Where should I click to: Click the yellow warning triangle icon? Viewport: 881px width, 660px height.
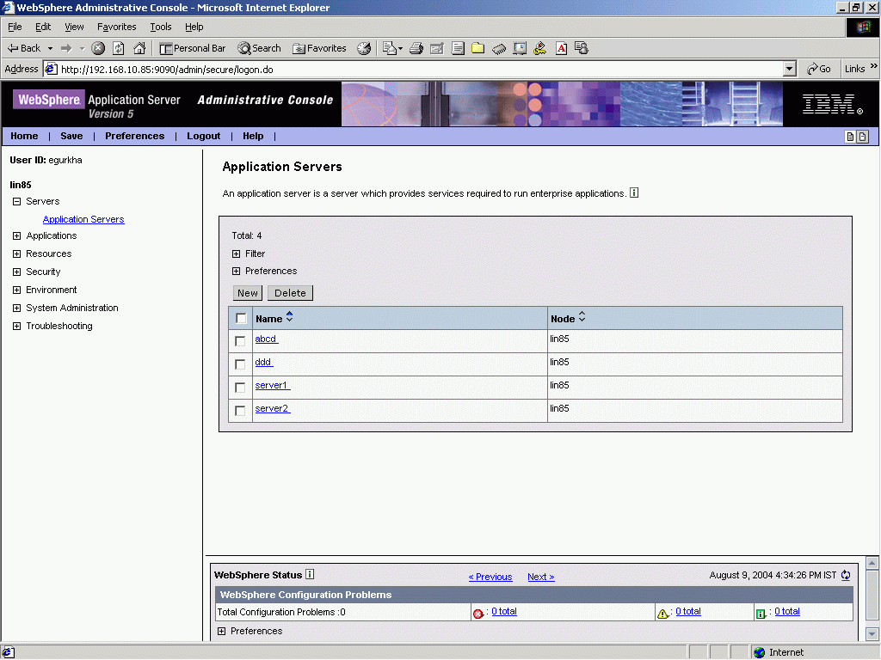(x=662, y=611)
